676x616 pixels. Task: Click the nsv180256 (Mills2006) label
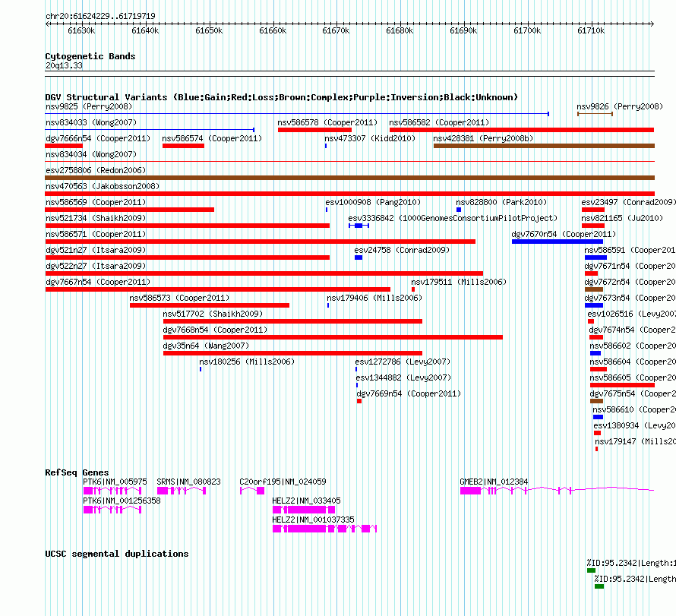(x=247, y=362)
